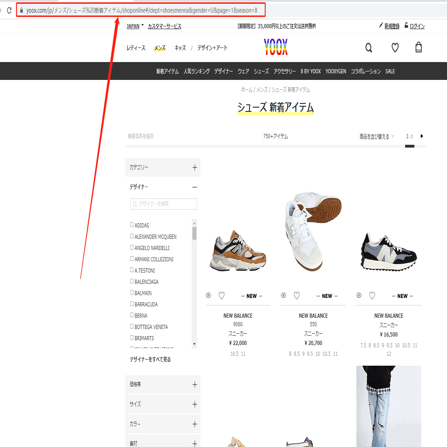
Task: Go to next page via right arrow icon
Action: pyautogui.click(x=422, y=136)
